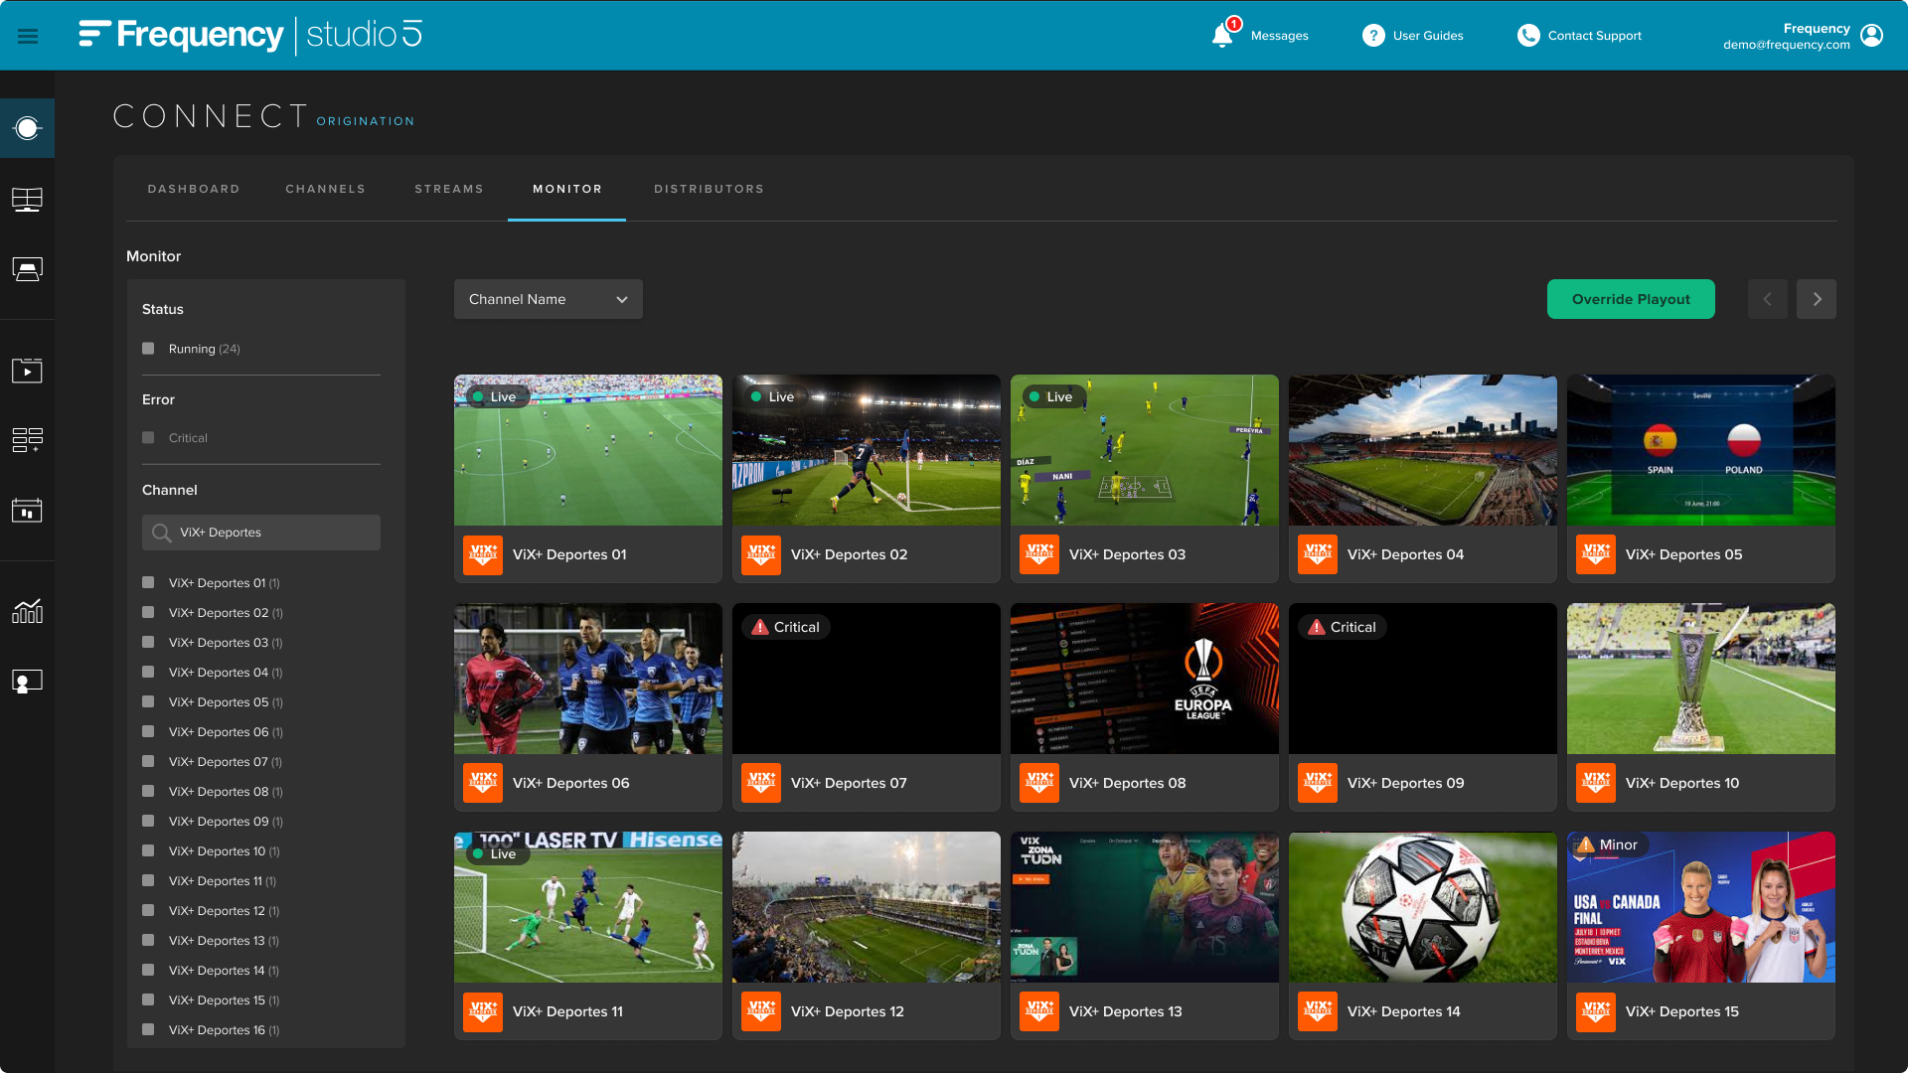Viewport: 1908px width, 1073px height.
Task: Click the Override Playout button
Action: [1631, 299]
